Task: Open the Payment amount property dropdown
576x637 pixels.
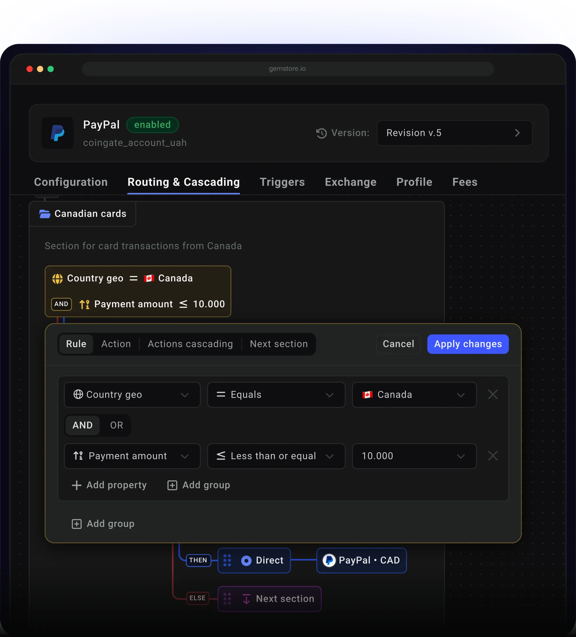Action: (x=132, y=456)
